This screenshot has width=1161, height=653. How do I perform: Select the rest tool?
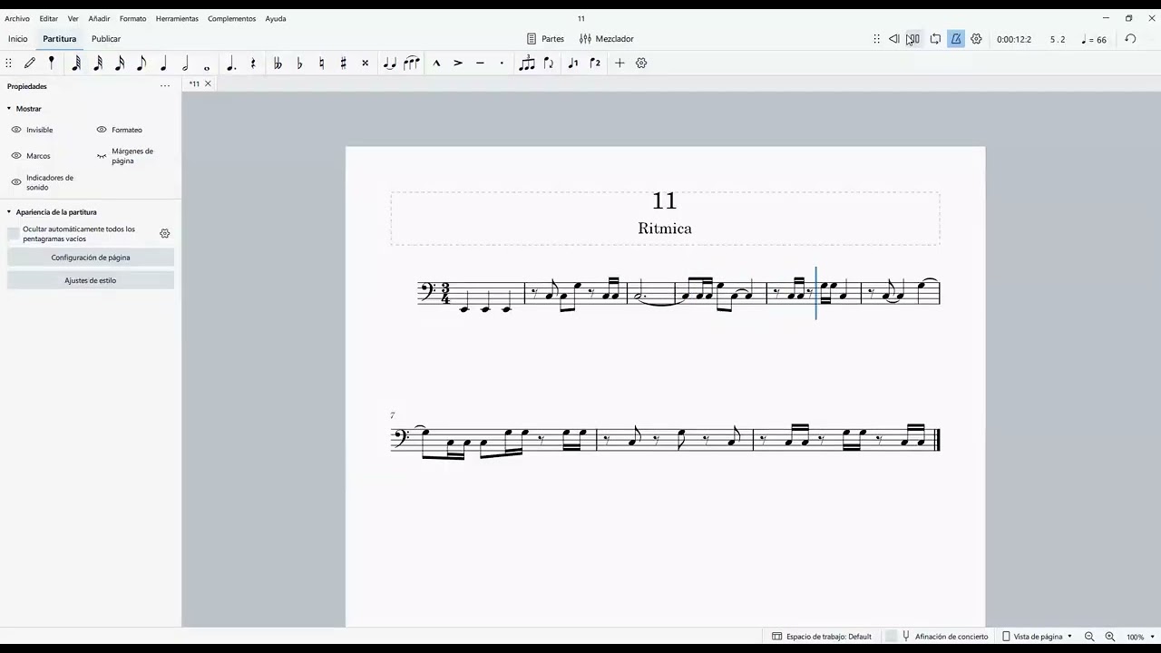point(253,63)
